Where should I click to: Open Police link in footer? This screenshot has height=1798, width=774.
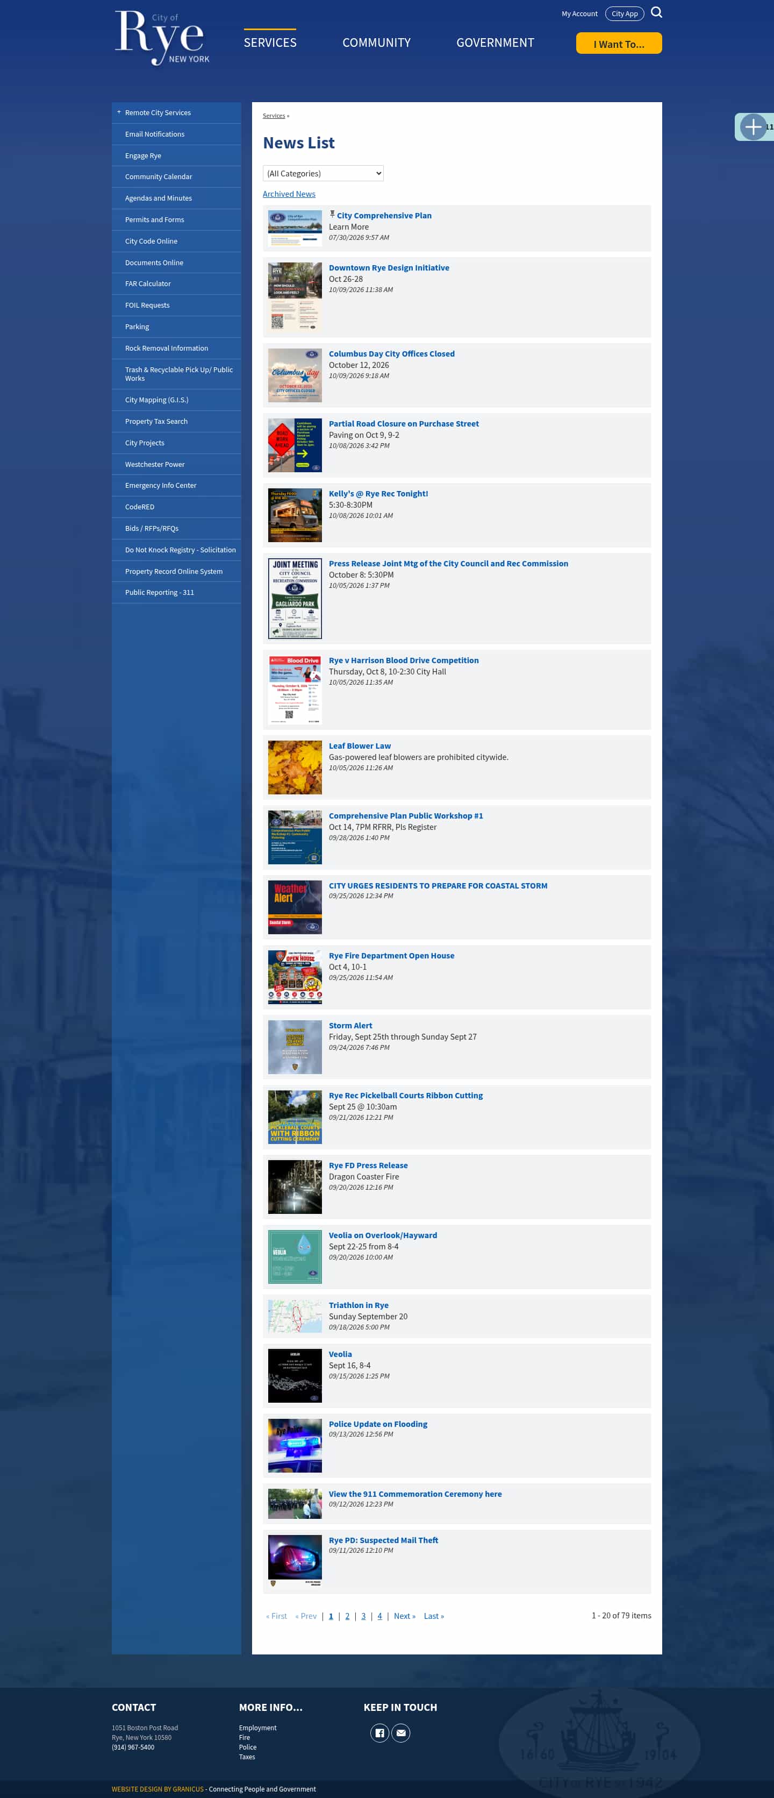pyautogui.click(x=248, y=1747)
